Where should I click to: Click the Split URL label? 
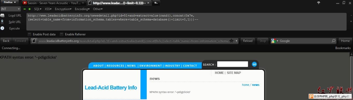tap(15, 22)
